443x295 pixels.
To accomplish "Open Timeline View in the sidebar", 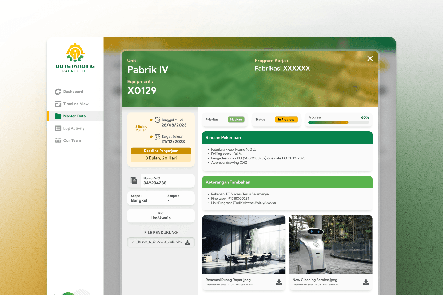I will 75,104.
